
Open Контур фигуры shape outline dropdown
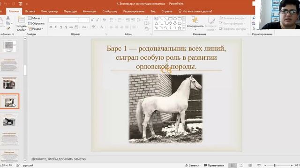pos(232,23)
